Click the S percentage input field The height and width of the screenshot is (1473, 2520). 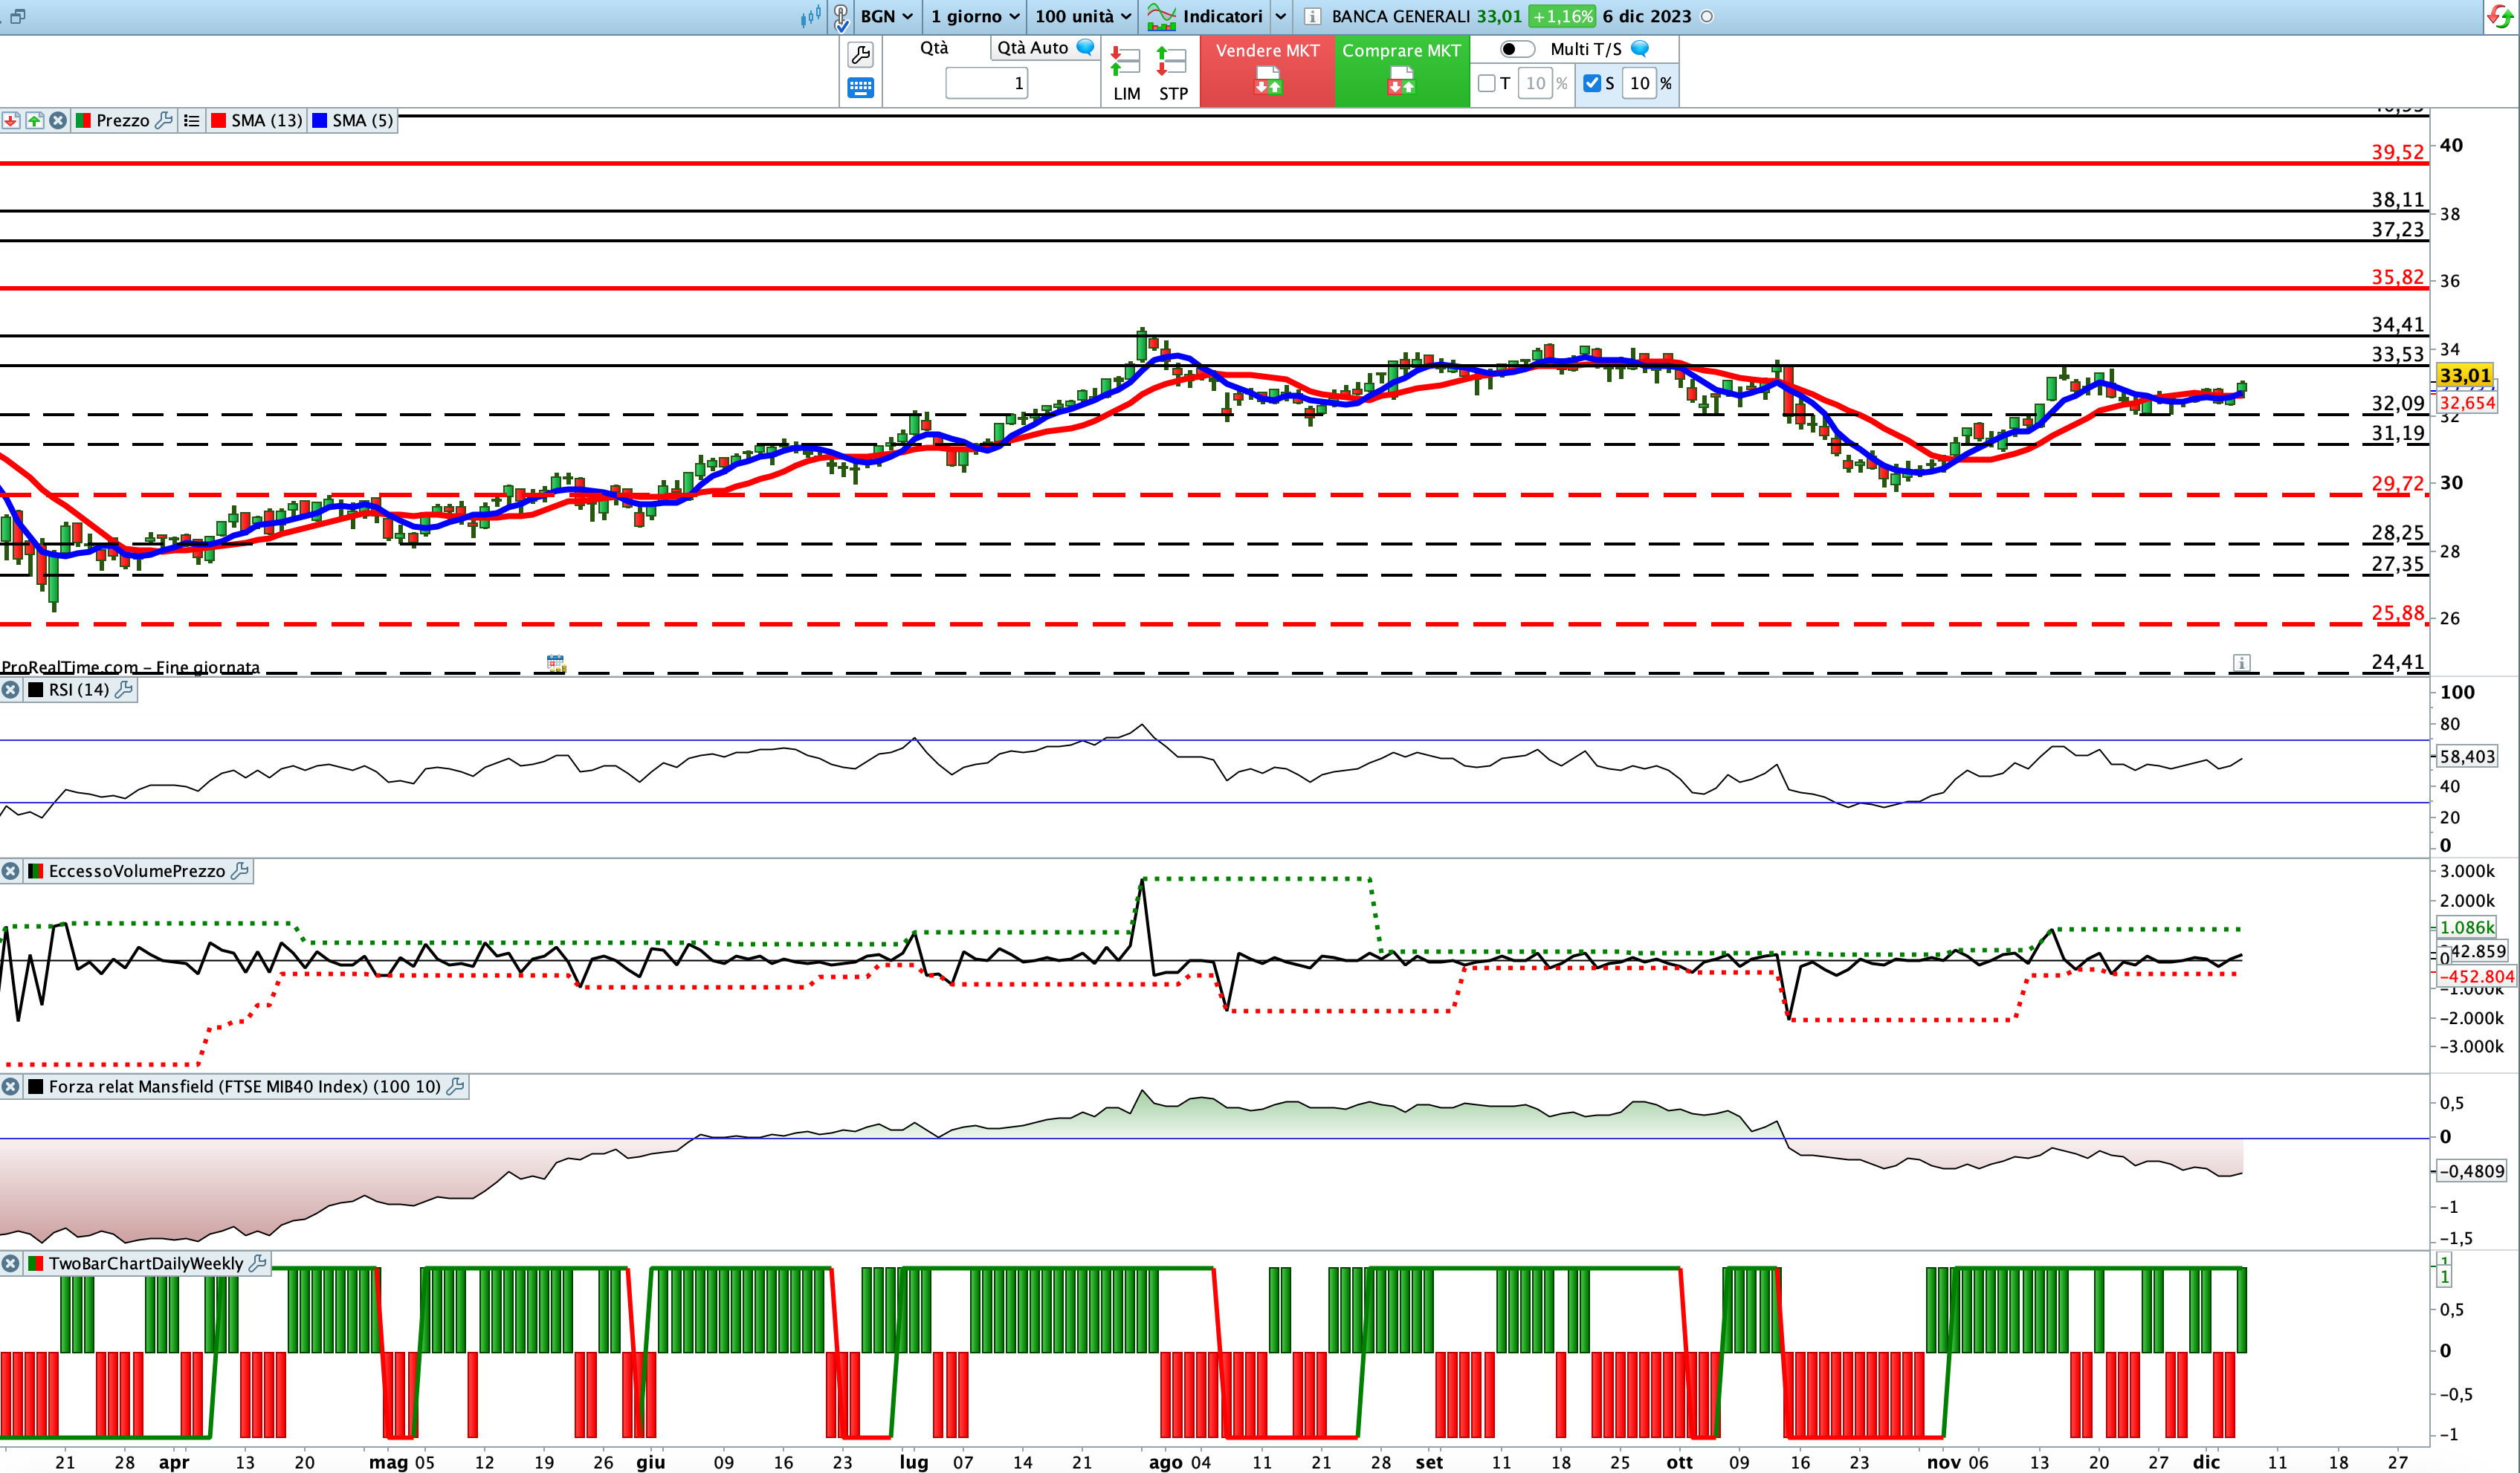click(x=1640, y=83)
